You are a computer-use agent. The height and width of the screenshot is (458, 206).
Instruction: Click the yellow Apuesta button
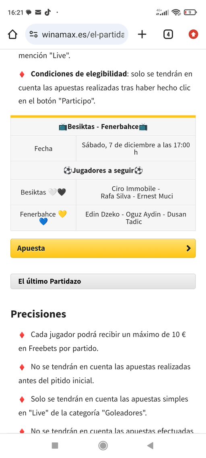click(103, 248)
